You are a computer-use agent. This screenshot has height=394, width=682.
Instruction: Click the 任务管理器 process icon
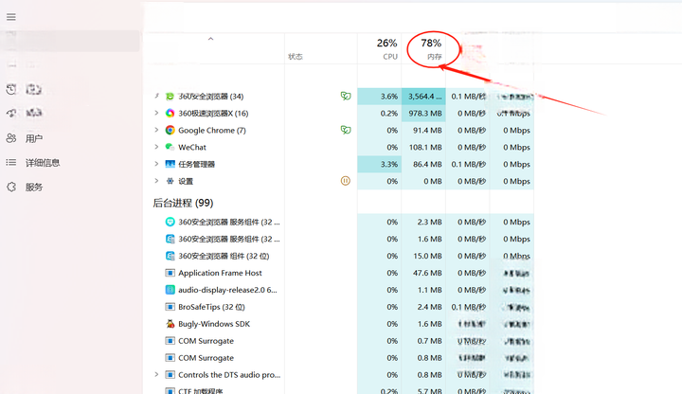point(170,164)
